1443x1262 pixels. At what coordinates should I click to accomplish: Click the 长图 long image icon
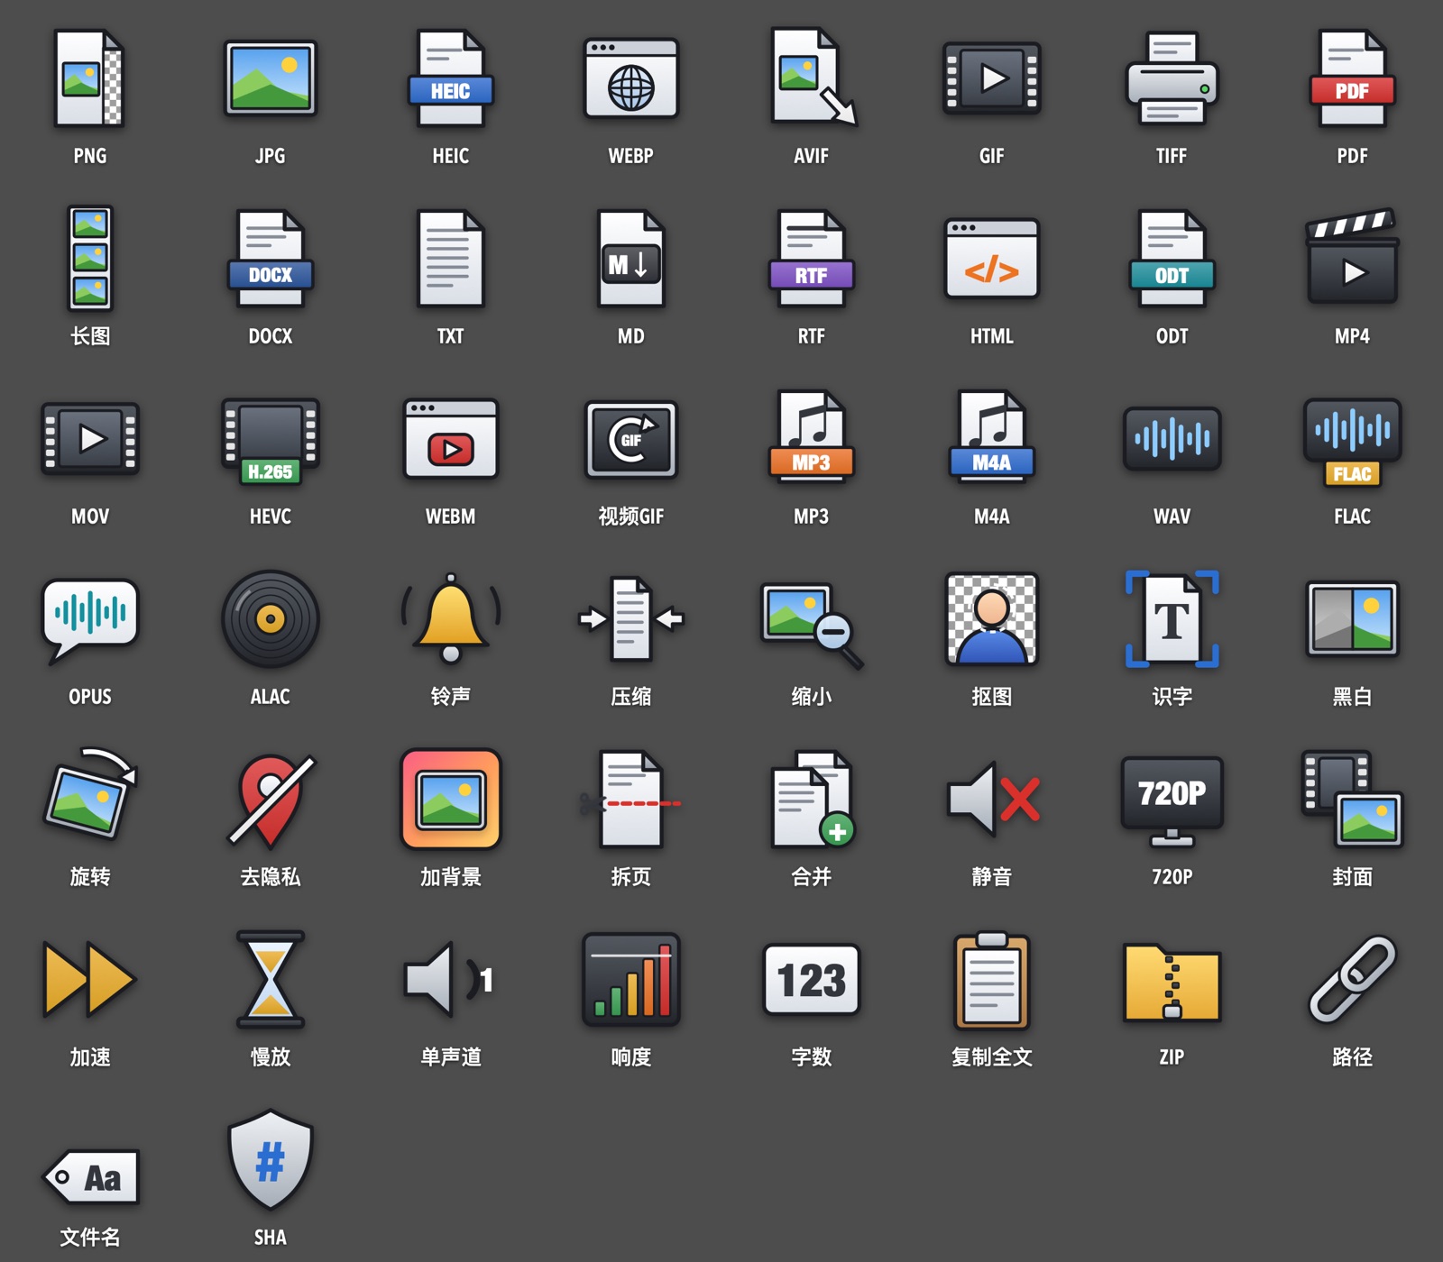tap(90, 259)
